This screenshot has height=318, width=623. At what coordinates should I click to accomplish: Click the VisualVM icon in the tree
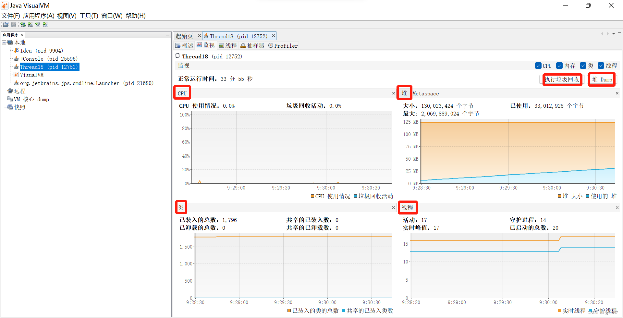pos(16,75)
